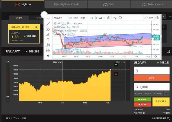Select the pitchfork drawing tool
172x122 pixels.
48,29
